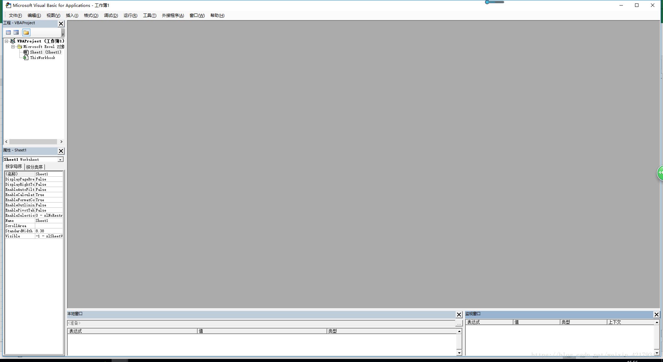The height and width of the screenshot is (362, 663).
Task: Click locals window scrollbar down arrow
Action: tap(459, 353)
